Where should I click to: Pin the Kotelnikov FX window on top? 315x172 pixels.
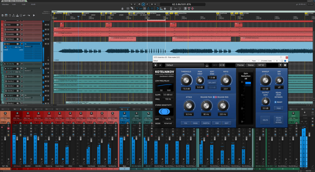pos(281,57)
